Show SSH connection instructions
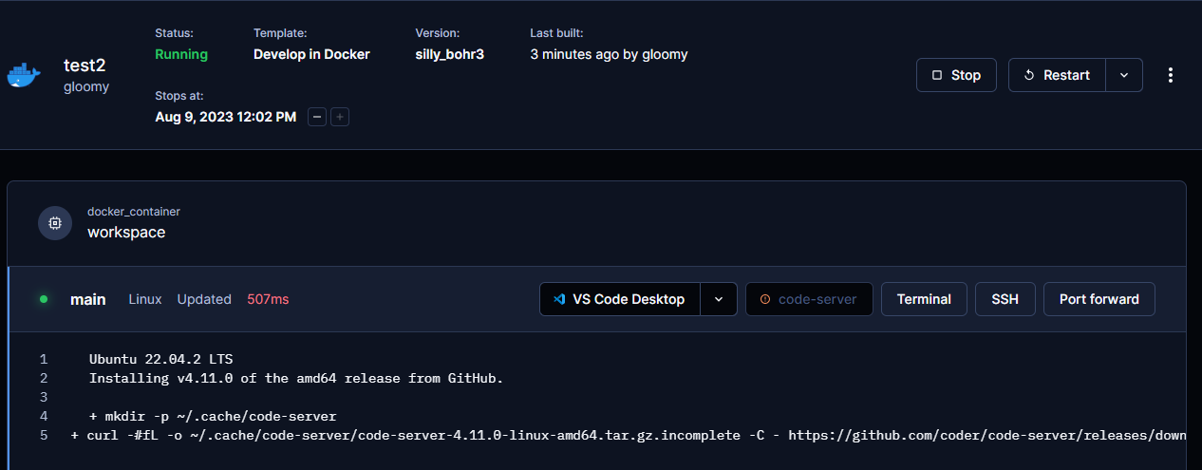The height and width of the screenshot is (470, 1202). click(x=1005, y=299)
